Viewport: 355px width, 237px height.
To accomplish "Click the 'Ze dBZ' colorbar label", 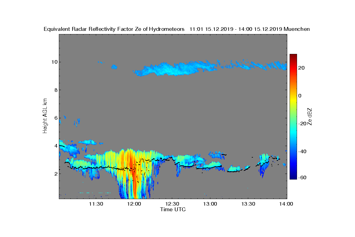I will click(x=310, y=116).
